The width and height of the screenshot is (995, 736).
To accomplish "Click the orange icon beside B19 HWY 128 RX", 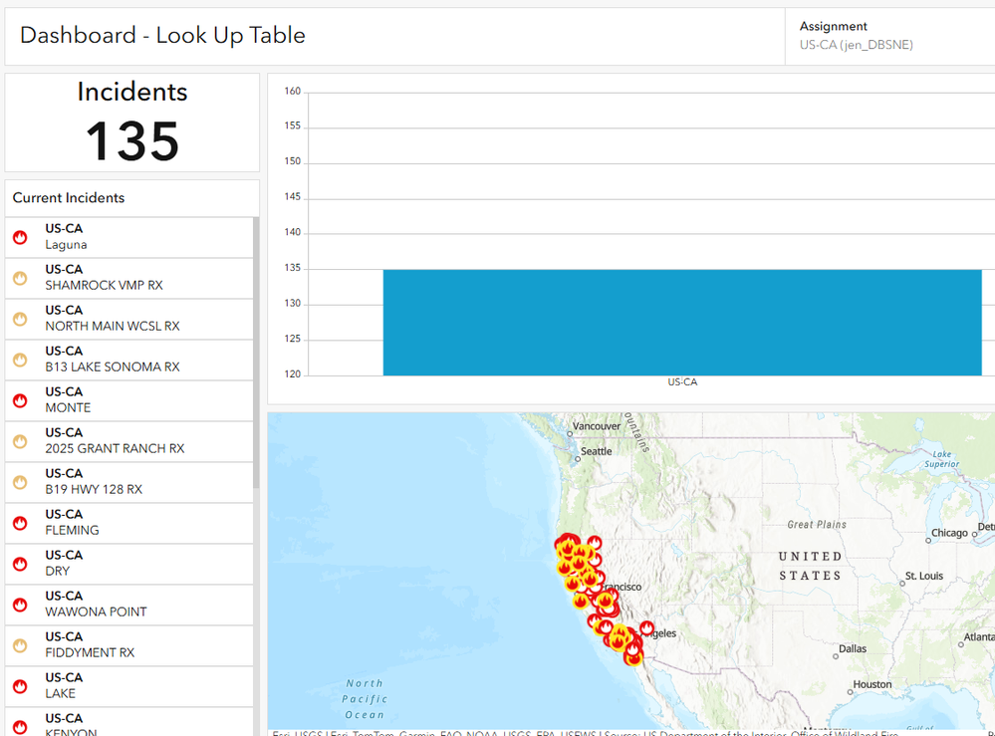I will click(20, 482).
